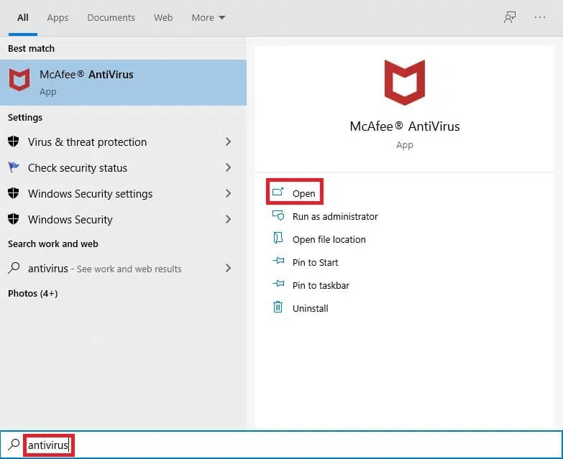This screenshot has height=459, width=563.
Task: Click the large McAfee logo in details pane
Action: [404, 83]
